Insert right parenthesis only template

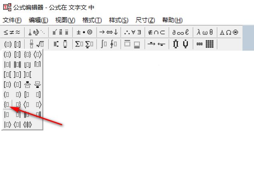point(18,95)
